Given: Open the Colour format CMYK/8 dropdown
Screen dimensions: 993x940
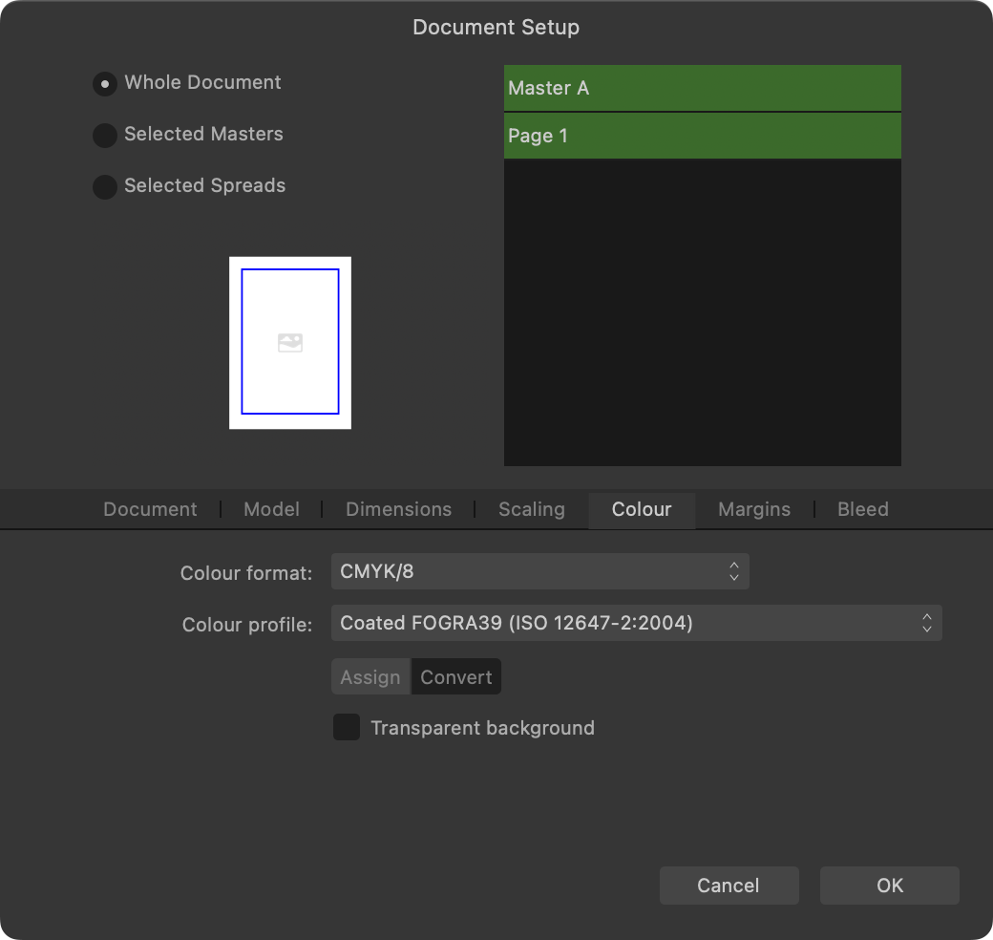Looking at the screenshot, I should (540, 571).
